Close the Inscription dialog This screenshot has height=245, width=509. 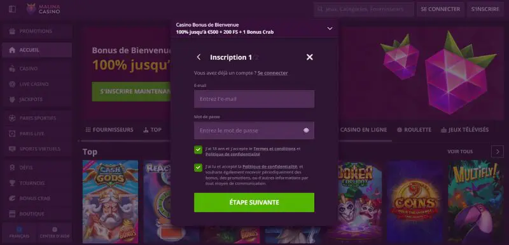pyautogui.click(x=310, y=57)
